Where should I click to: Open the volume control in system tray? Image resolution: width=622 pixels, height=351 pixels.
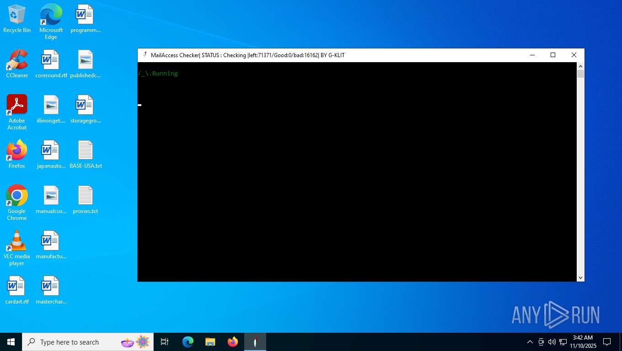(x=552, y=342)
